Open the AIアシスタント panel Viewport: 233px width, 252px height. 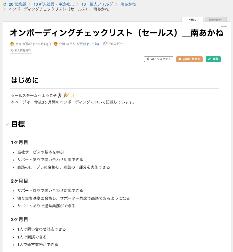point(159,59)
